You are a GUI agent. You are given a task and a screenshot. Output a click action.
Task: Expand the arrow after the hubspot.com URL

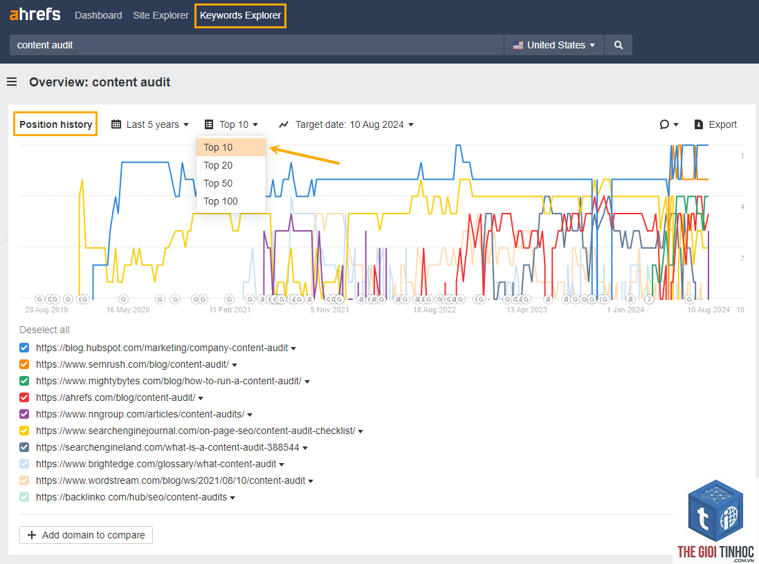pyautogui.click(x=293, y=349)
